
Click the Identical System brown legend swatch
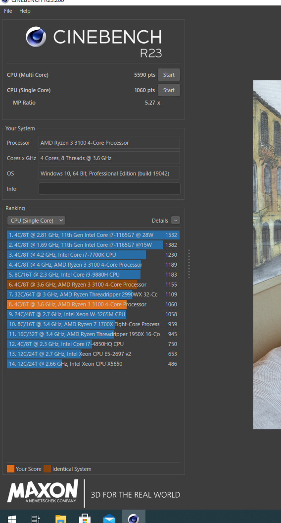click(47, 469)
